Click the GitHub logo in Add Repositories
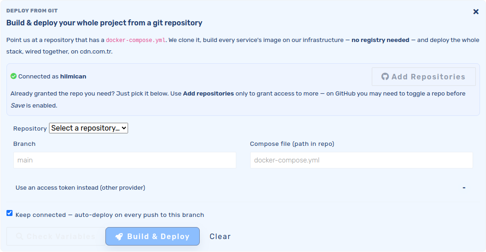This screenshot has height=252, width=486. tap(385, 76)
